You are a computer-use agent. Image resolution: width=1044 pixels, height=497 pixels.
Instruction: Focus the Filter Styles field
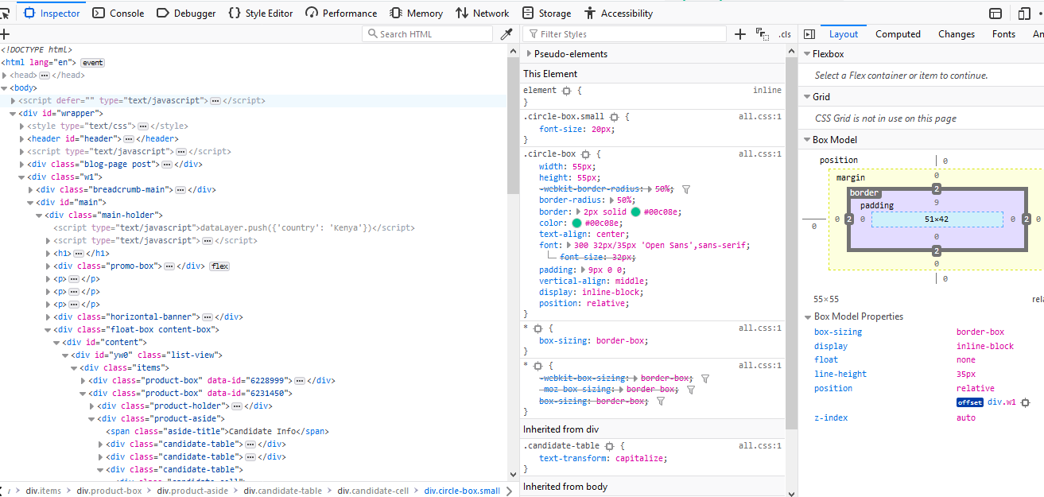pos(625,34)
